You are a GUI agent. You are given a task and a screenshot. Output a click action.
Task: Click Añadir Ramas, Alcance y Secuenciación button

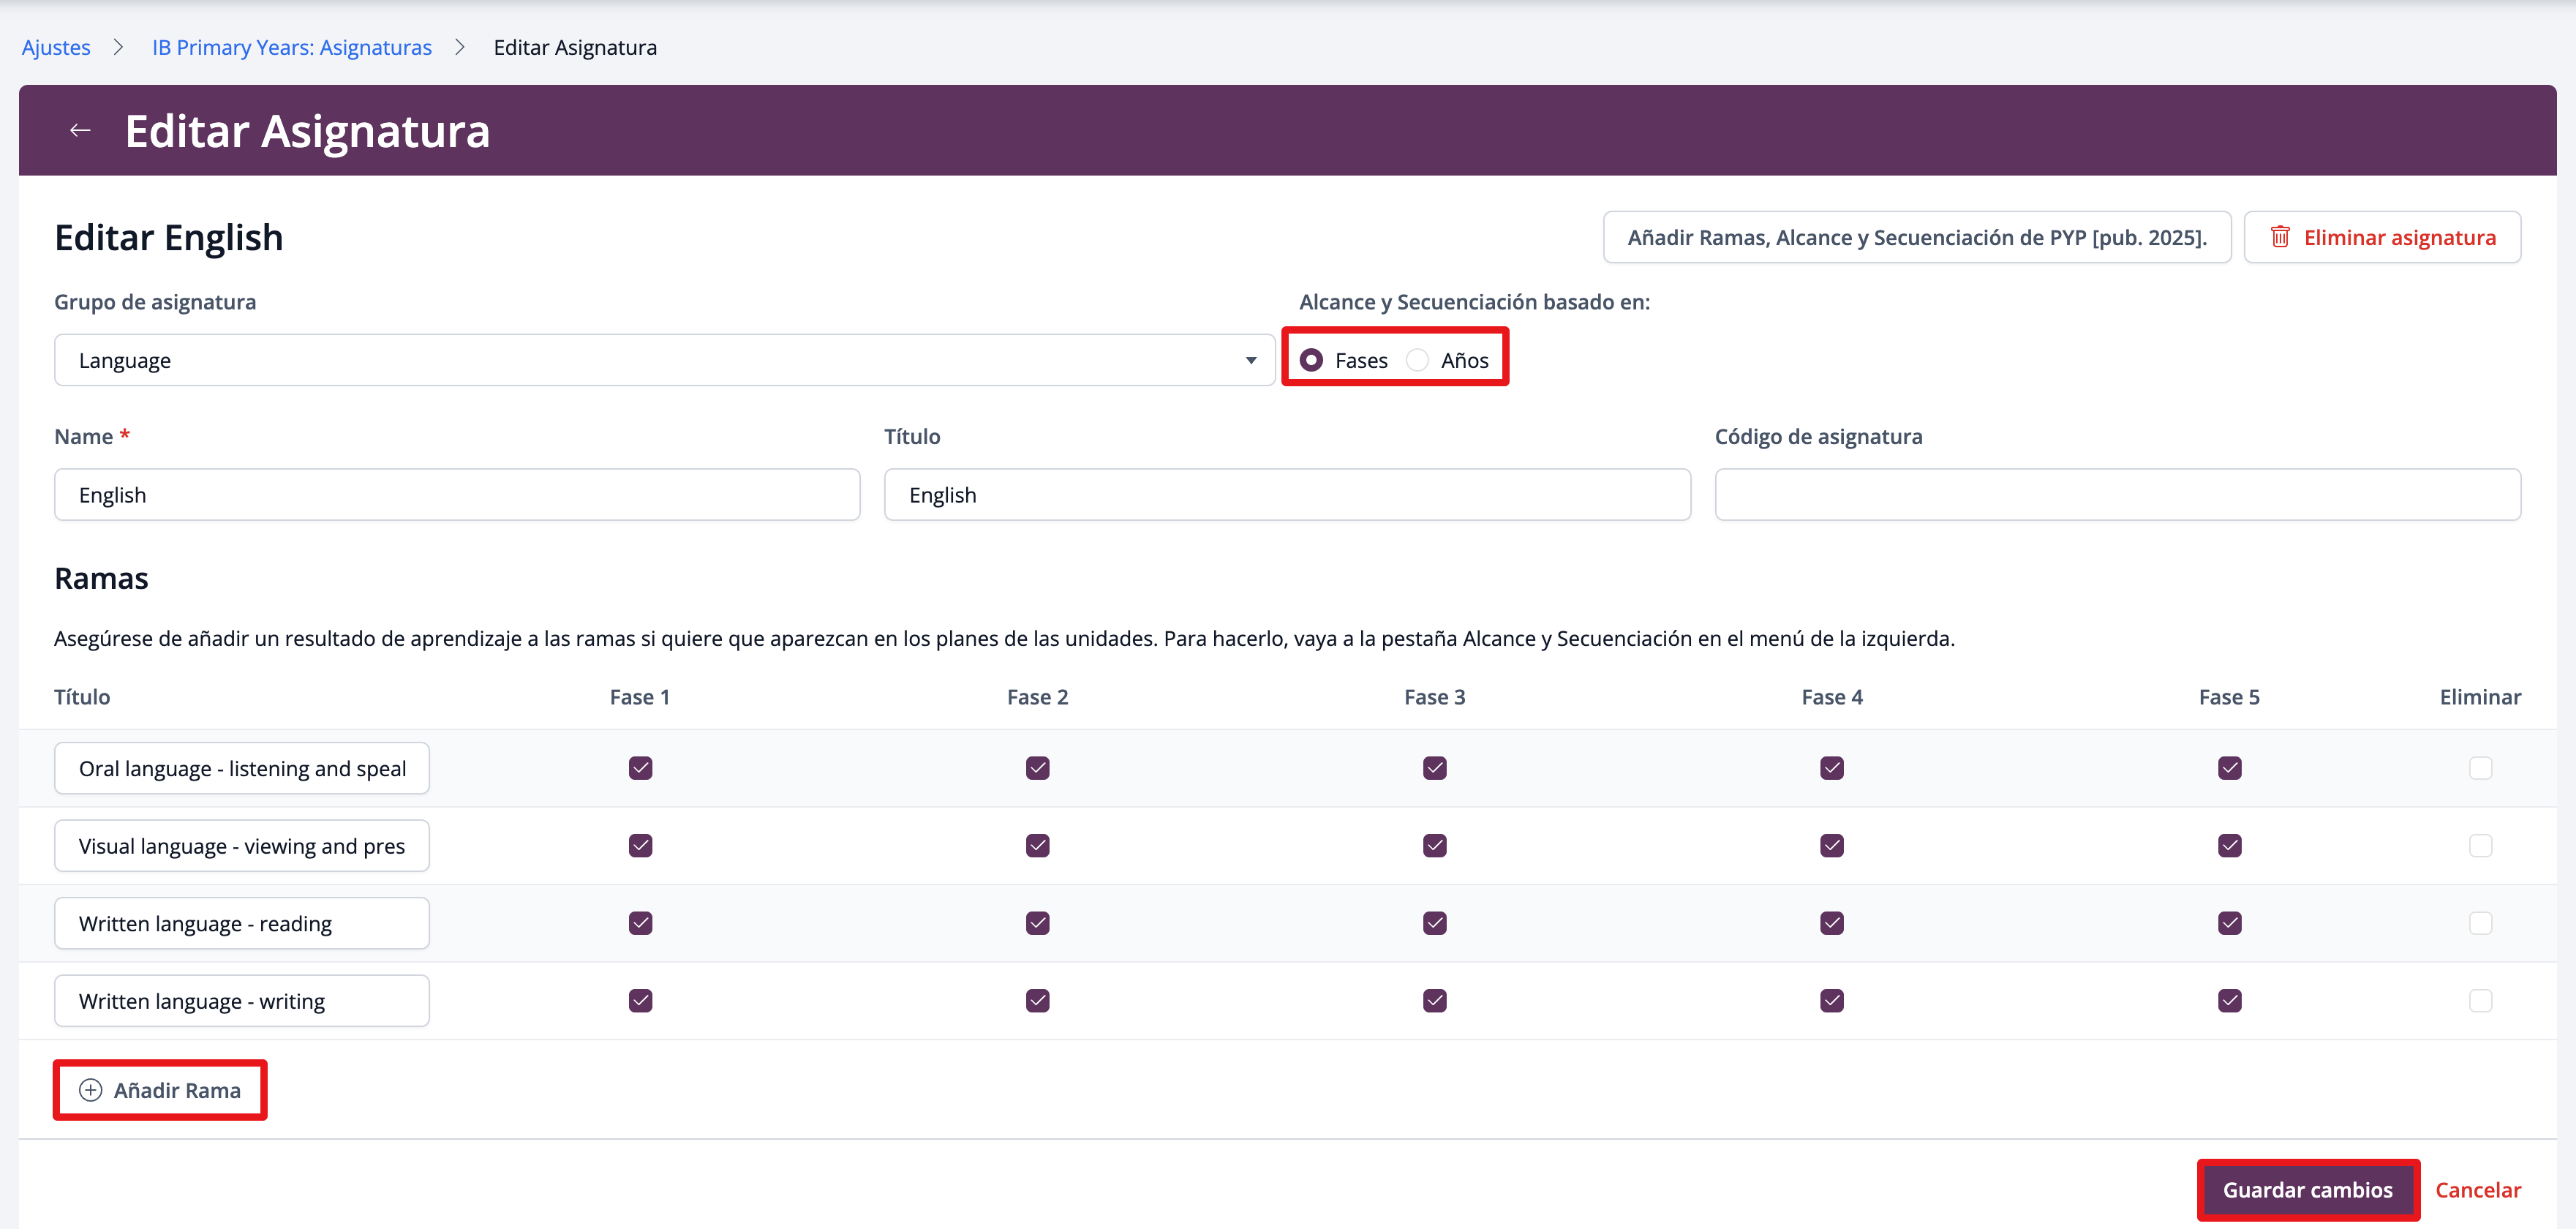click(1916, 237)
